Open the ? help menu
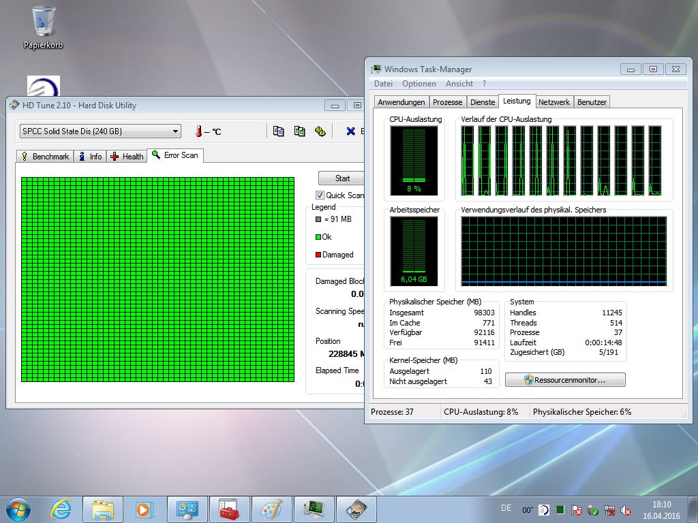 tap(485, 84)
